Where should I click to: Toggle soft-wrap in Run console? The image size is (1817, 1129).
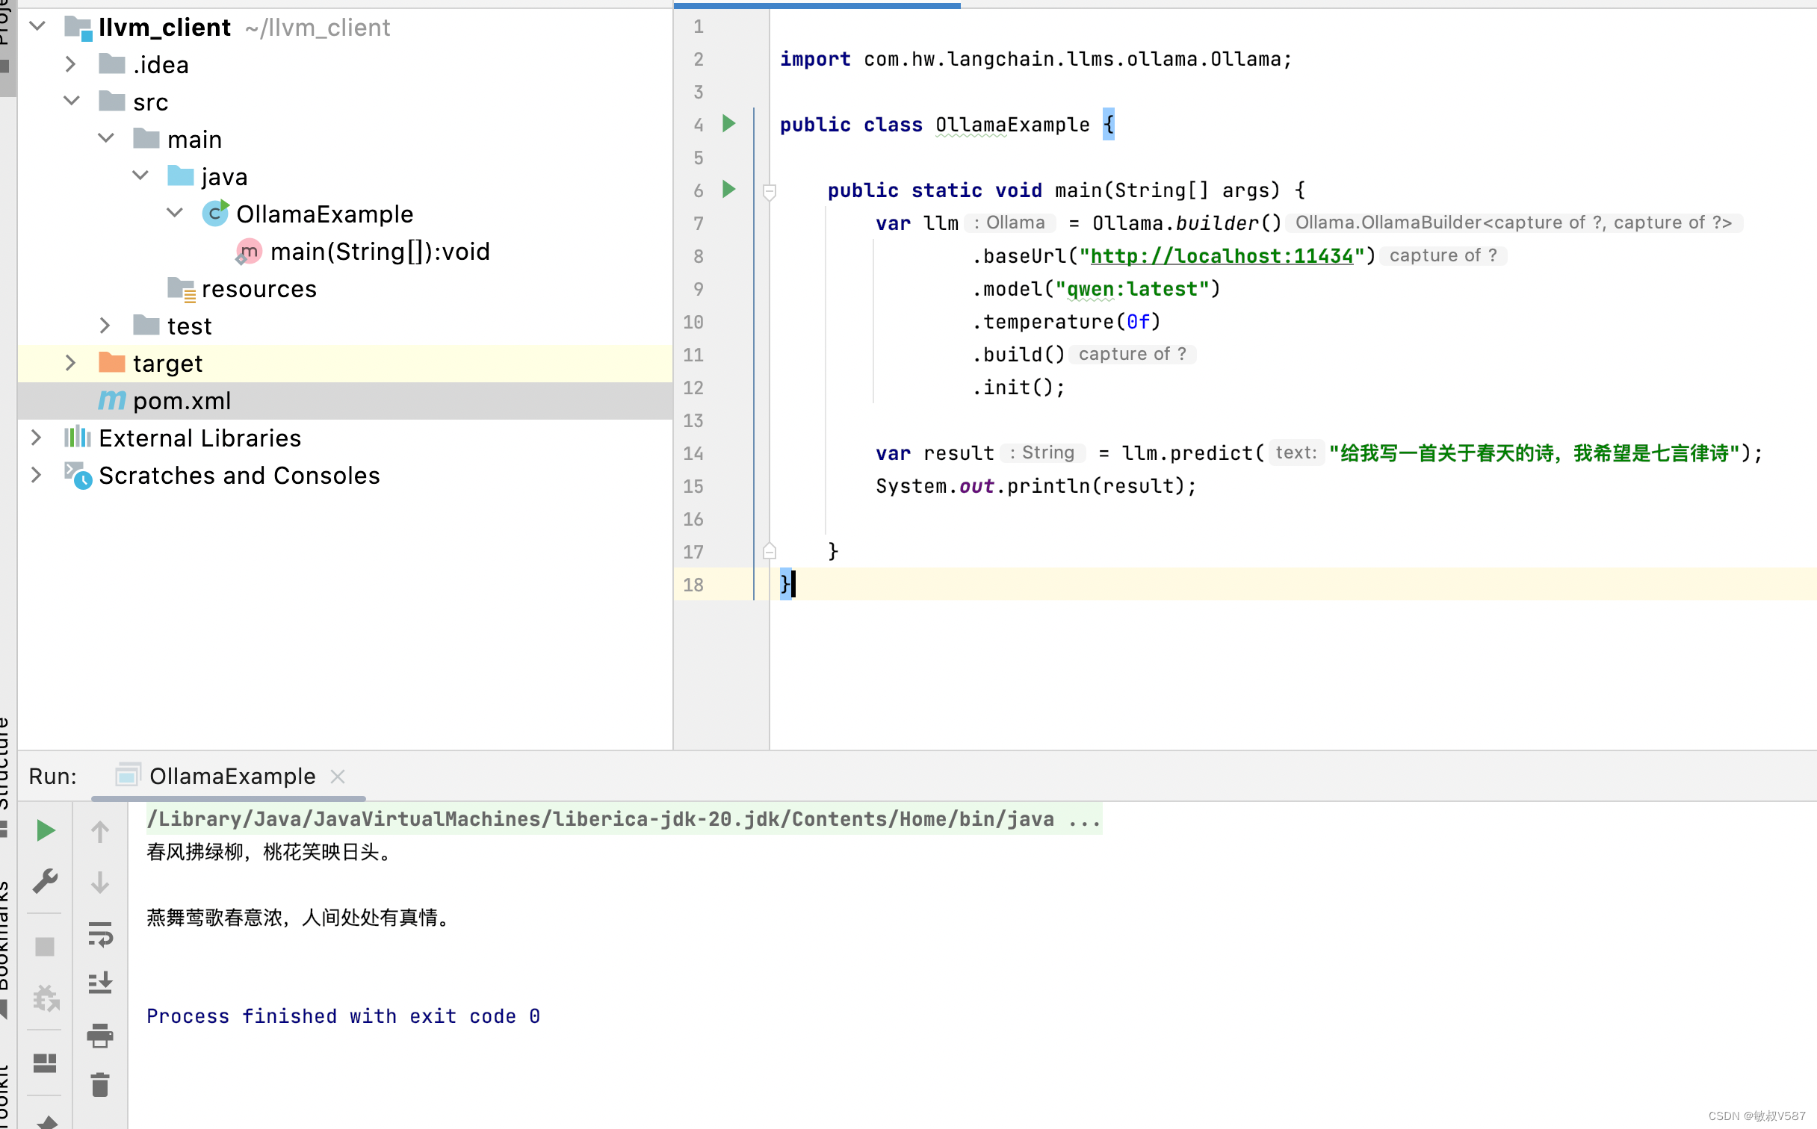(x=100, y=934)
